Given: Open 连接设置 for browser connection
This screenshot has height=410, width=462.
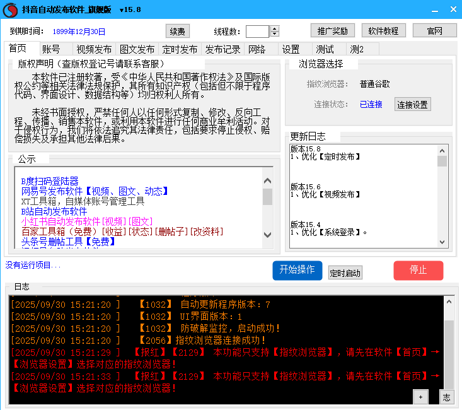Looking at the screenshot, I should pyautogui.click(x=412, y=105).
